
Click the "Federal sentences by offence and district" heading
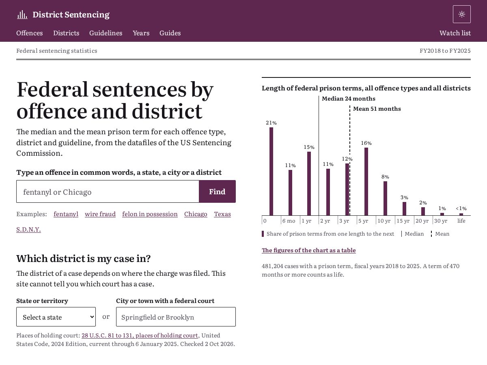click(115, 100)
